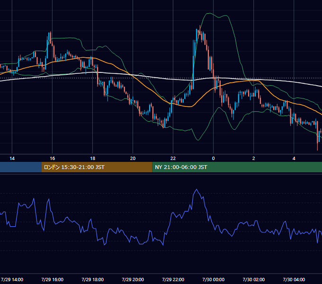Click the 7/29 20:00 date label
The image size is (322, 284).
[133, 279]
